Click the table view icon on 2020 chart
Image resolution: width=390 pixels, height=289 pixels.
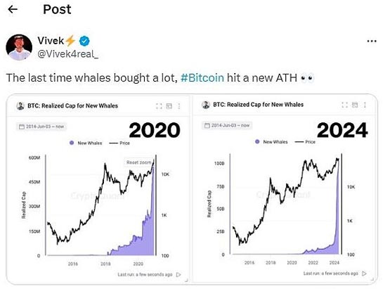(169, 106)
